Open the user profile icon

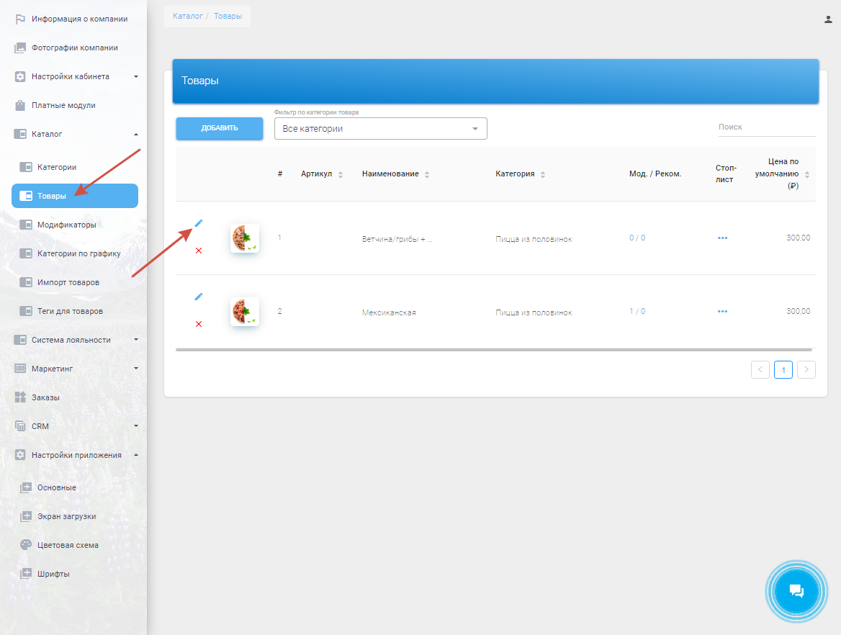828,19
